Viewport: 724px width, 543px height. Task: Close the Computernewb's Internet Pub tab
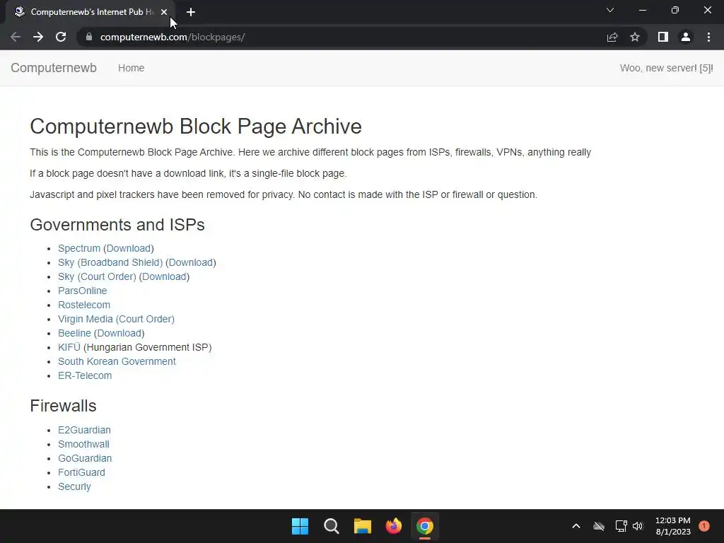[x=164, y=12]
